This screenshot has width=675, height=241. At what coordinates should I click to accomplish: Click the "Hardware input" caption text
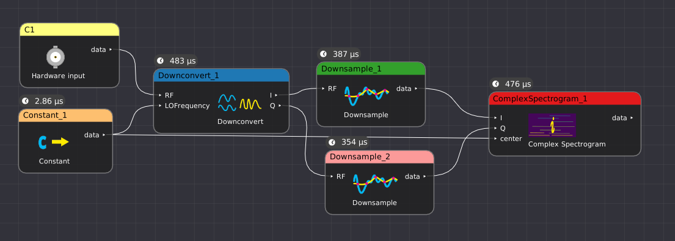[x=58, y=76]
